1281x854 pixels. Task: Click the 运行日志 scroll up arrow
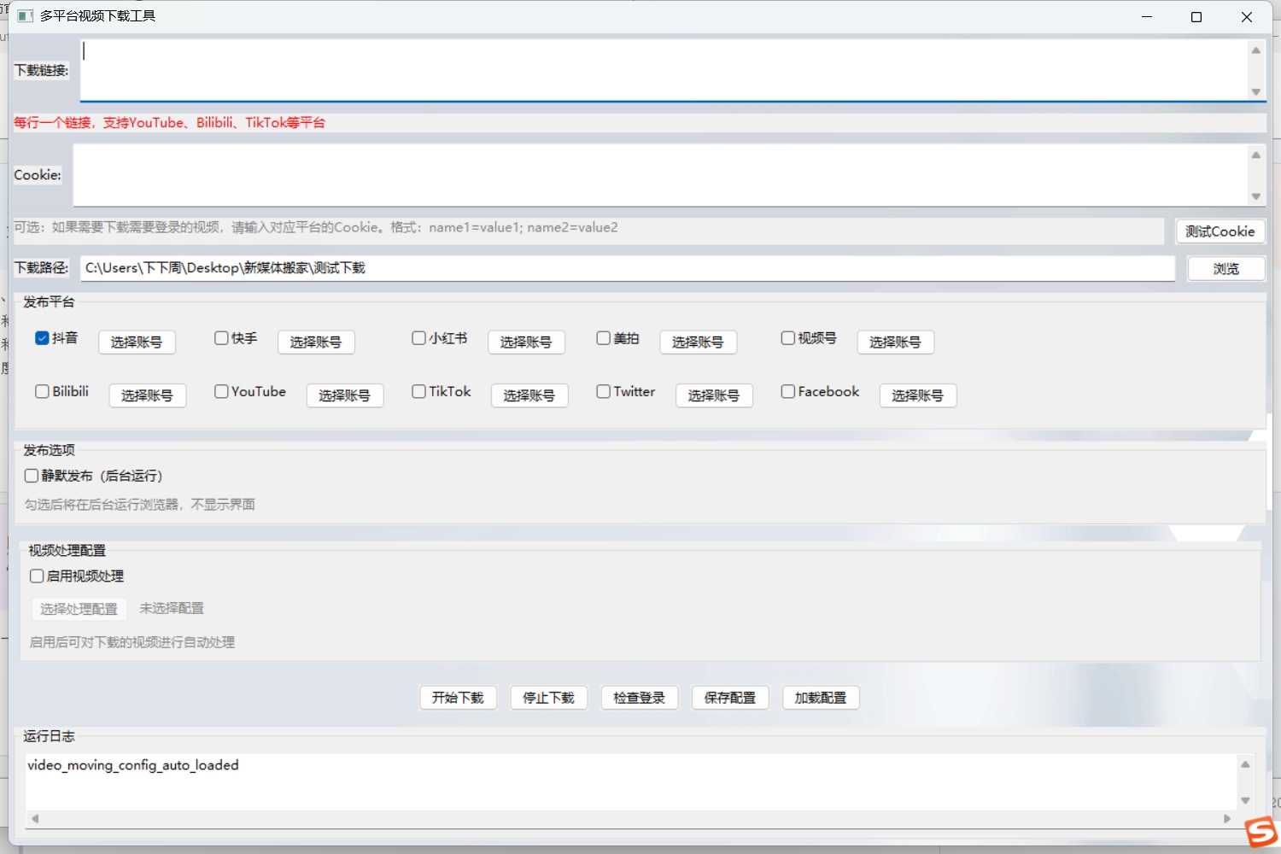point(1245,764)
